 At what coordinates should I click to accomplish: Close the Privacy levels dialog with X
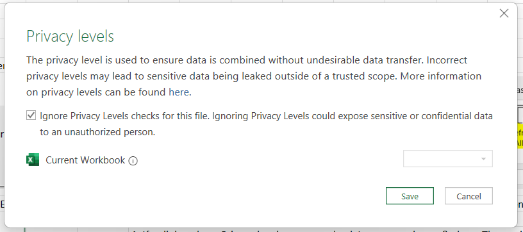coord(504,13)
